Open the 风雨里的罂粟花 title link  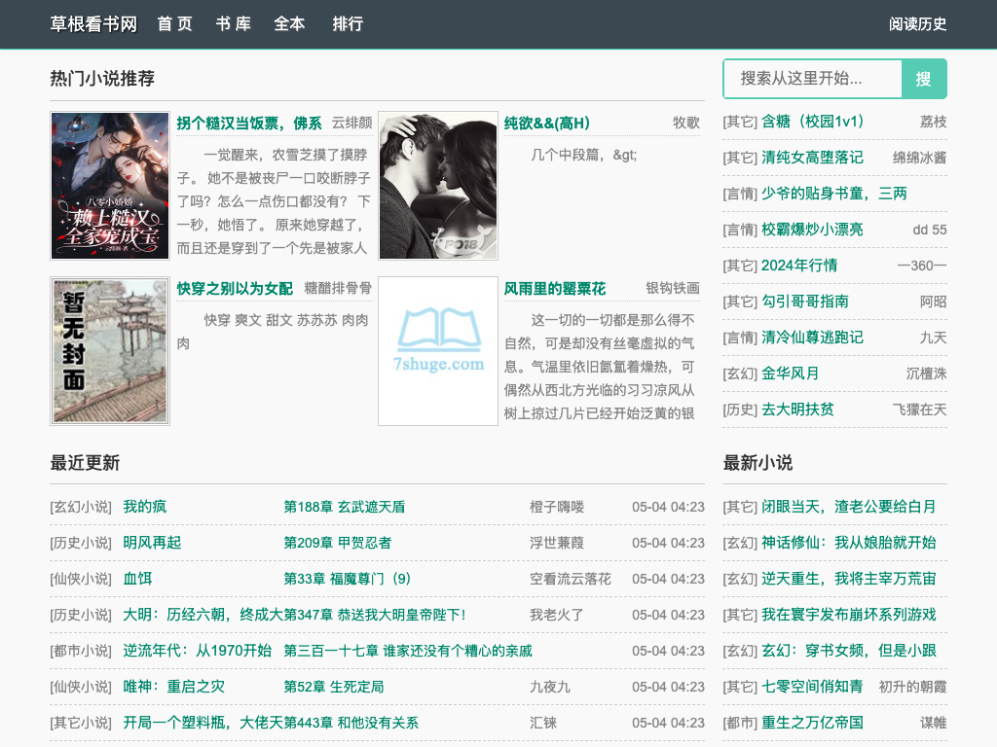point(555,289)
